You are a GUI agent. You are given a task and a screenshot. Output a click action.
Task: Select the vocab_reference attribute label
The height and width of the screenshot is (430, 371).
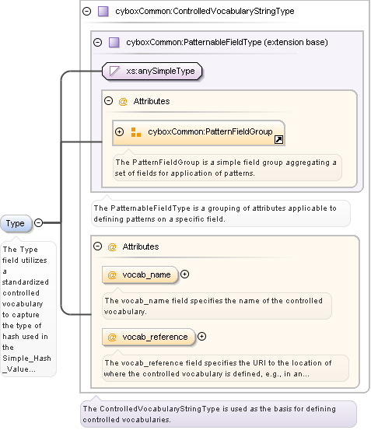click(155, 337)
